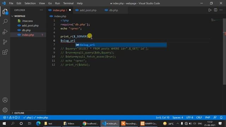Open editor More Actions ellipsis

tap(221, 10)
